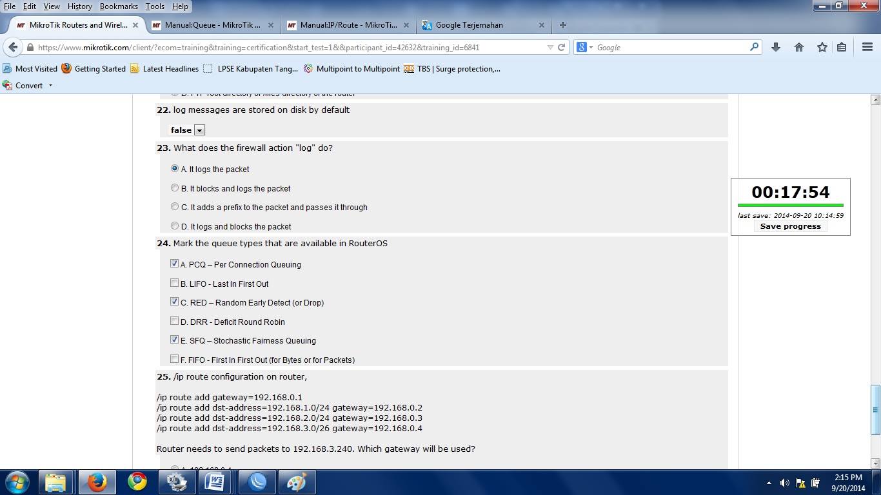This screenshot has width=881, height=495.
Task: Show the bookmarks list icon
Action: (x=842, y=47)
